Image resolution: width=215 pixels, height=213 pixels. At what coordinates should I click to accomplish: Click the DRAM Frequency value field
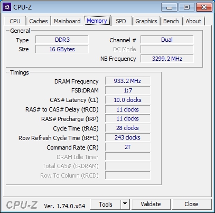pos(128,81)
